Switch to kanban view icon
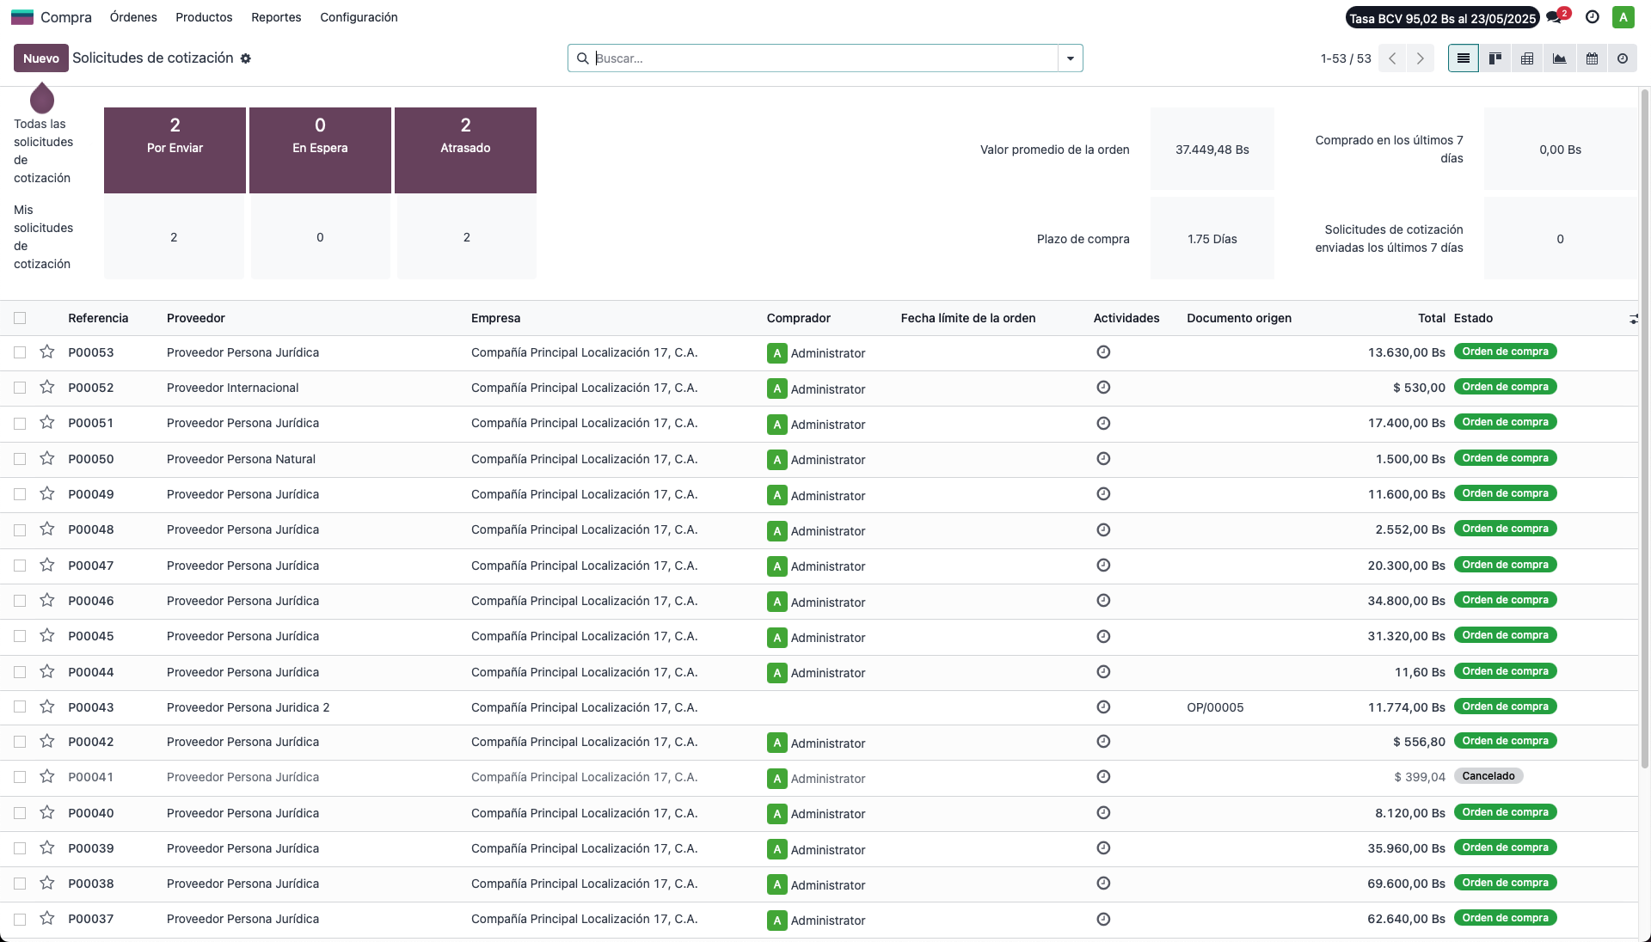 pos(1495,58)
